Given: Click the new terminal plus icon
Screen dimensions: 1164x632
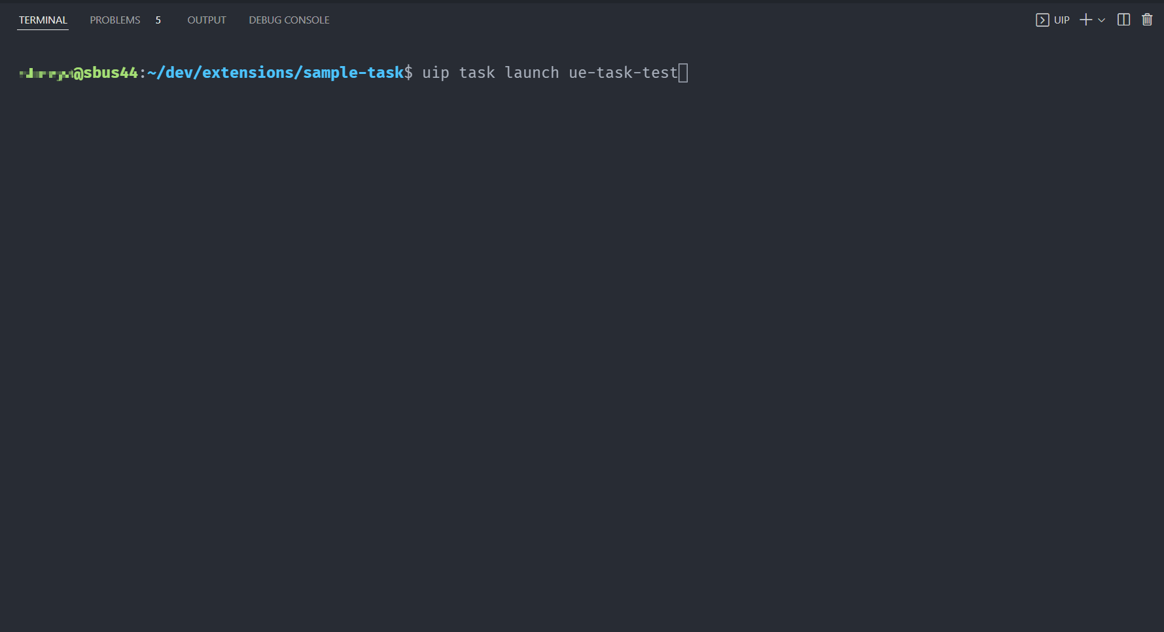Looking at the screenshot, I should [x=1085, y=20].
